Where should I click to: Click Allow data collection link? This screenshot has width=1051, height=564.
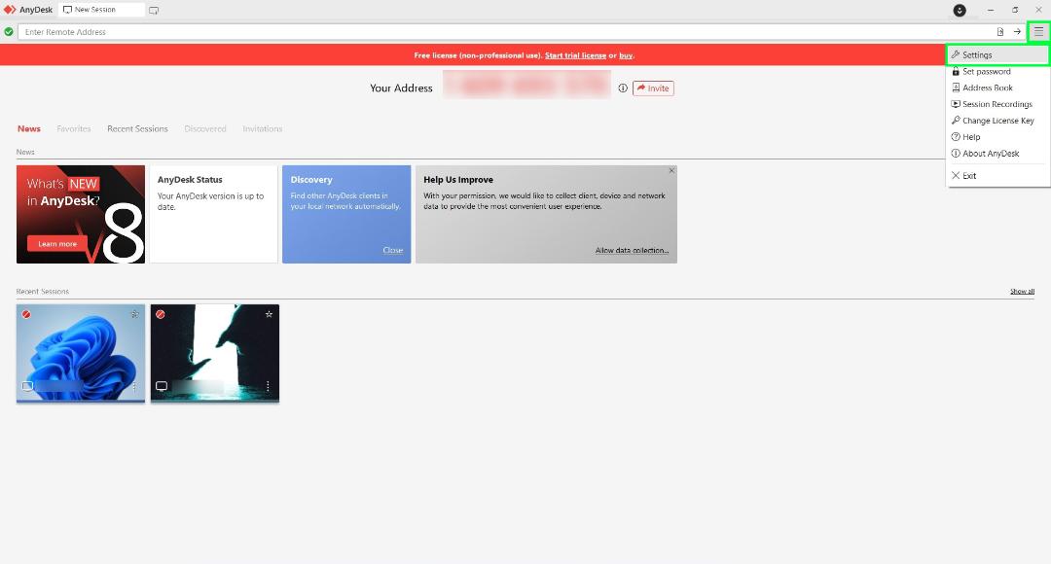tap(633, 251)
